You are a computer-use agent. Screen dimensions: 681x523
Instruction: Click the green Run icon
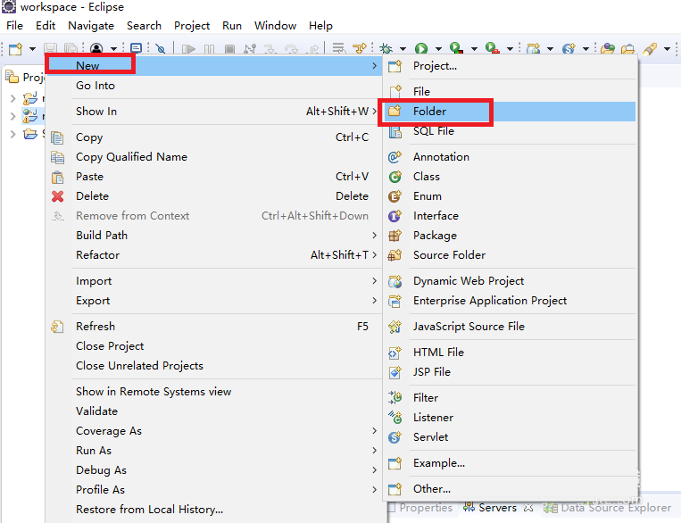421,49
